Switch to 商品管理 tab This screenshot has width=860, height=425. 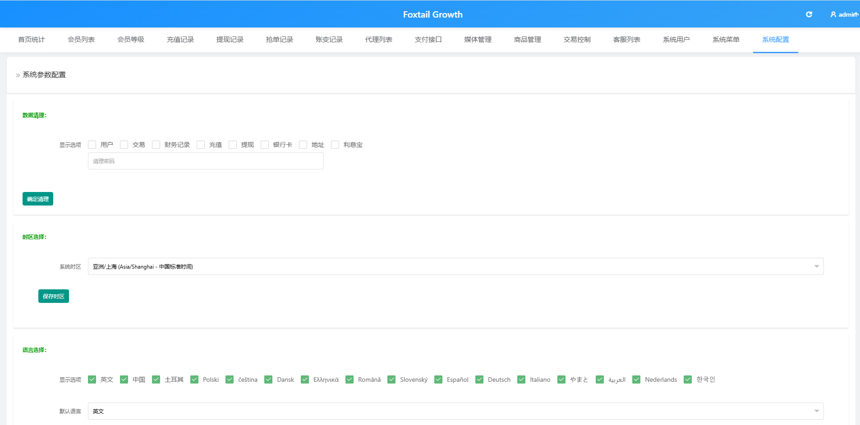click(528, 40)
